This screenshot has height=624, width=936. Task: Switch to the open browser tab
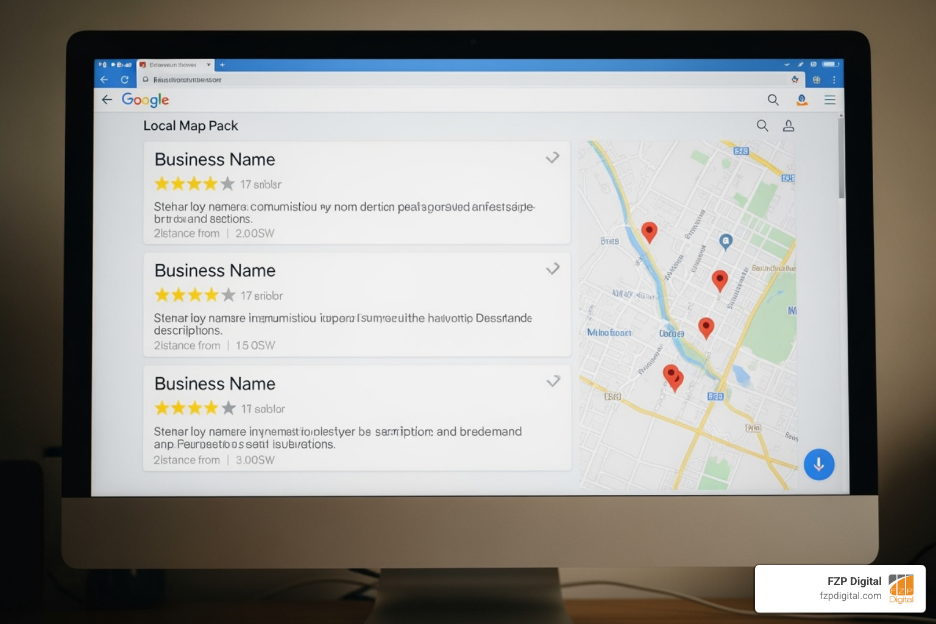[172, 65]
